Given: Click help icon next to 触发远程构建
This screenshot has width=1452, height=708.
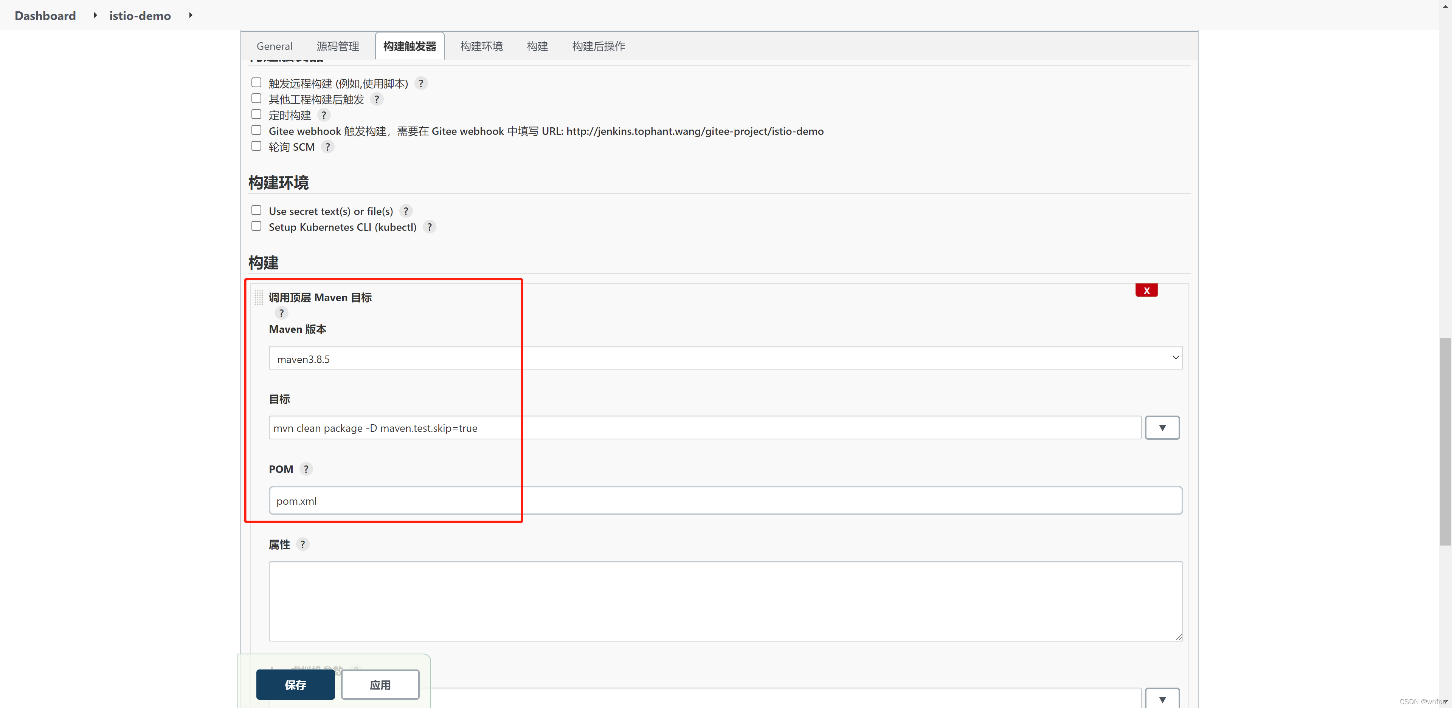Looking at the screenshot, I should (420, 83).
